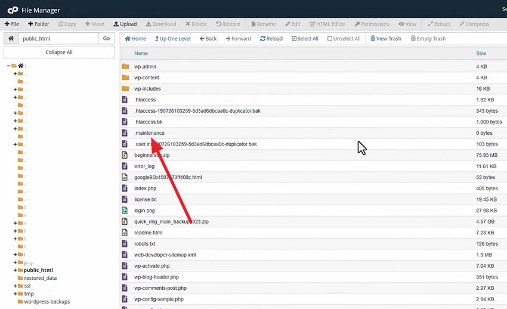Sort files by Size column header
This screenshot has height=309, width=507.
click(481, 53)
